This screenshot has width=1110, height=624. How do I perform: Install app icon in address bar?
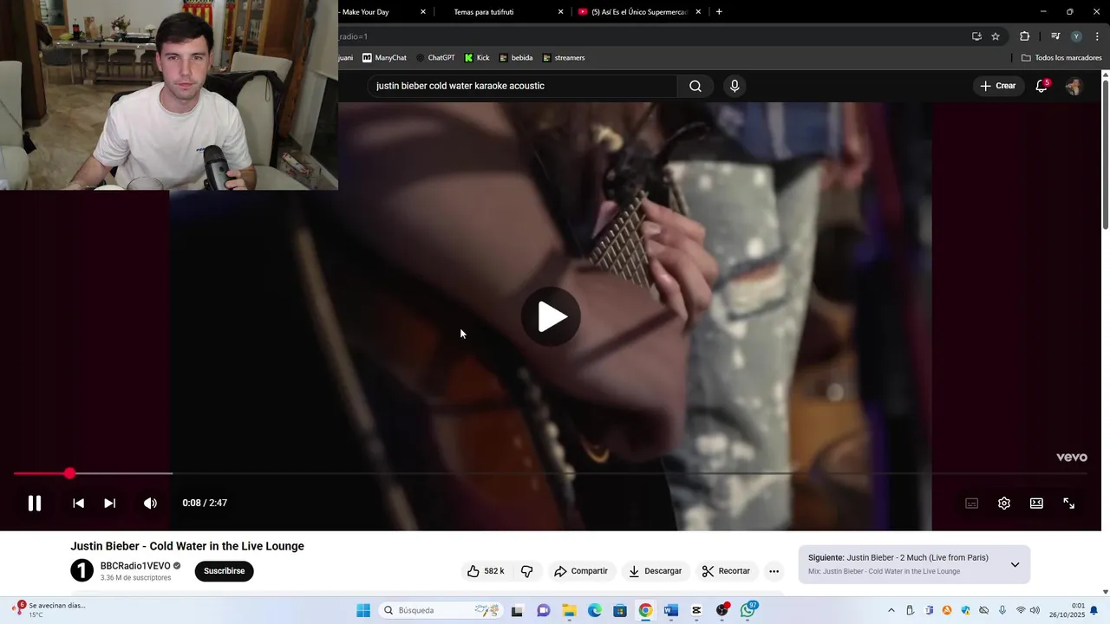(976, 36)
